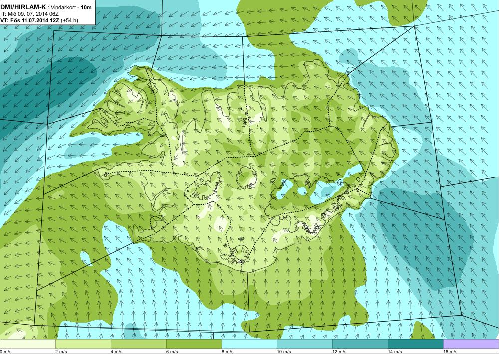Click the '16 m/s' legend label
This screenshot has width=499, height=354.
450,352
